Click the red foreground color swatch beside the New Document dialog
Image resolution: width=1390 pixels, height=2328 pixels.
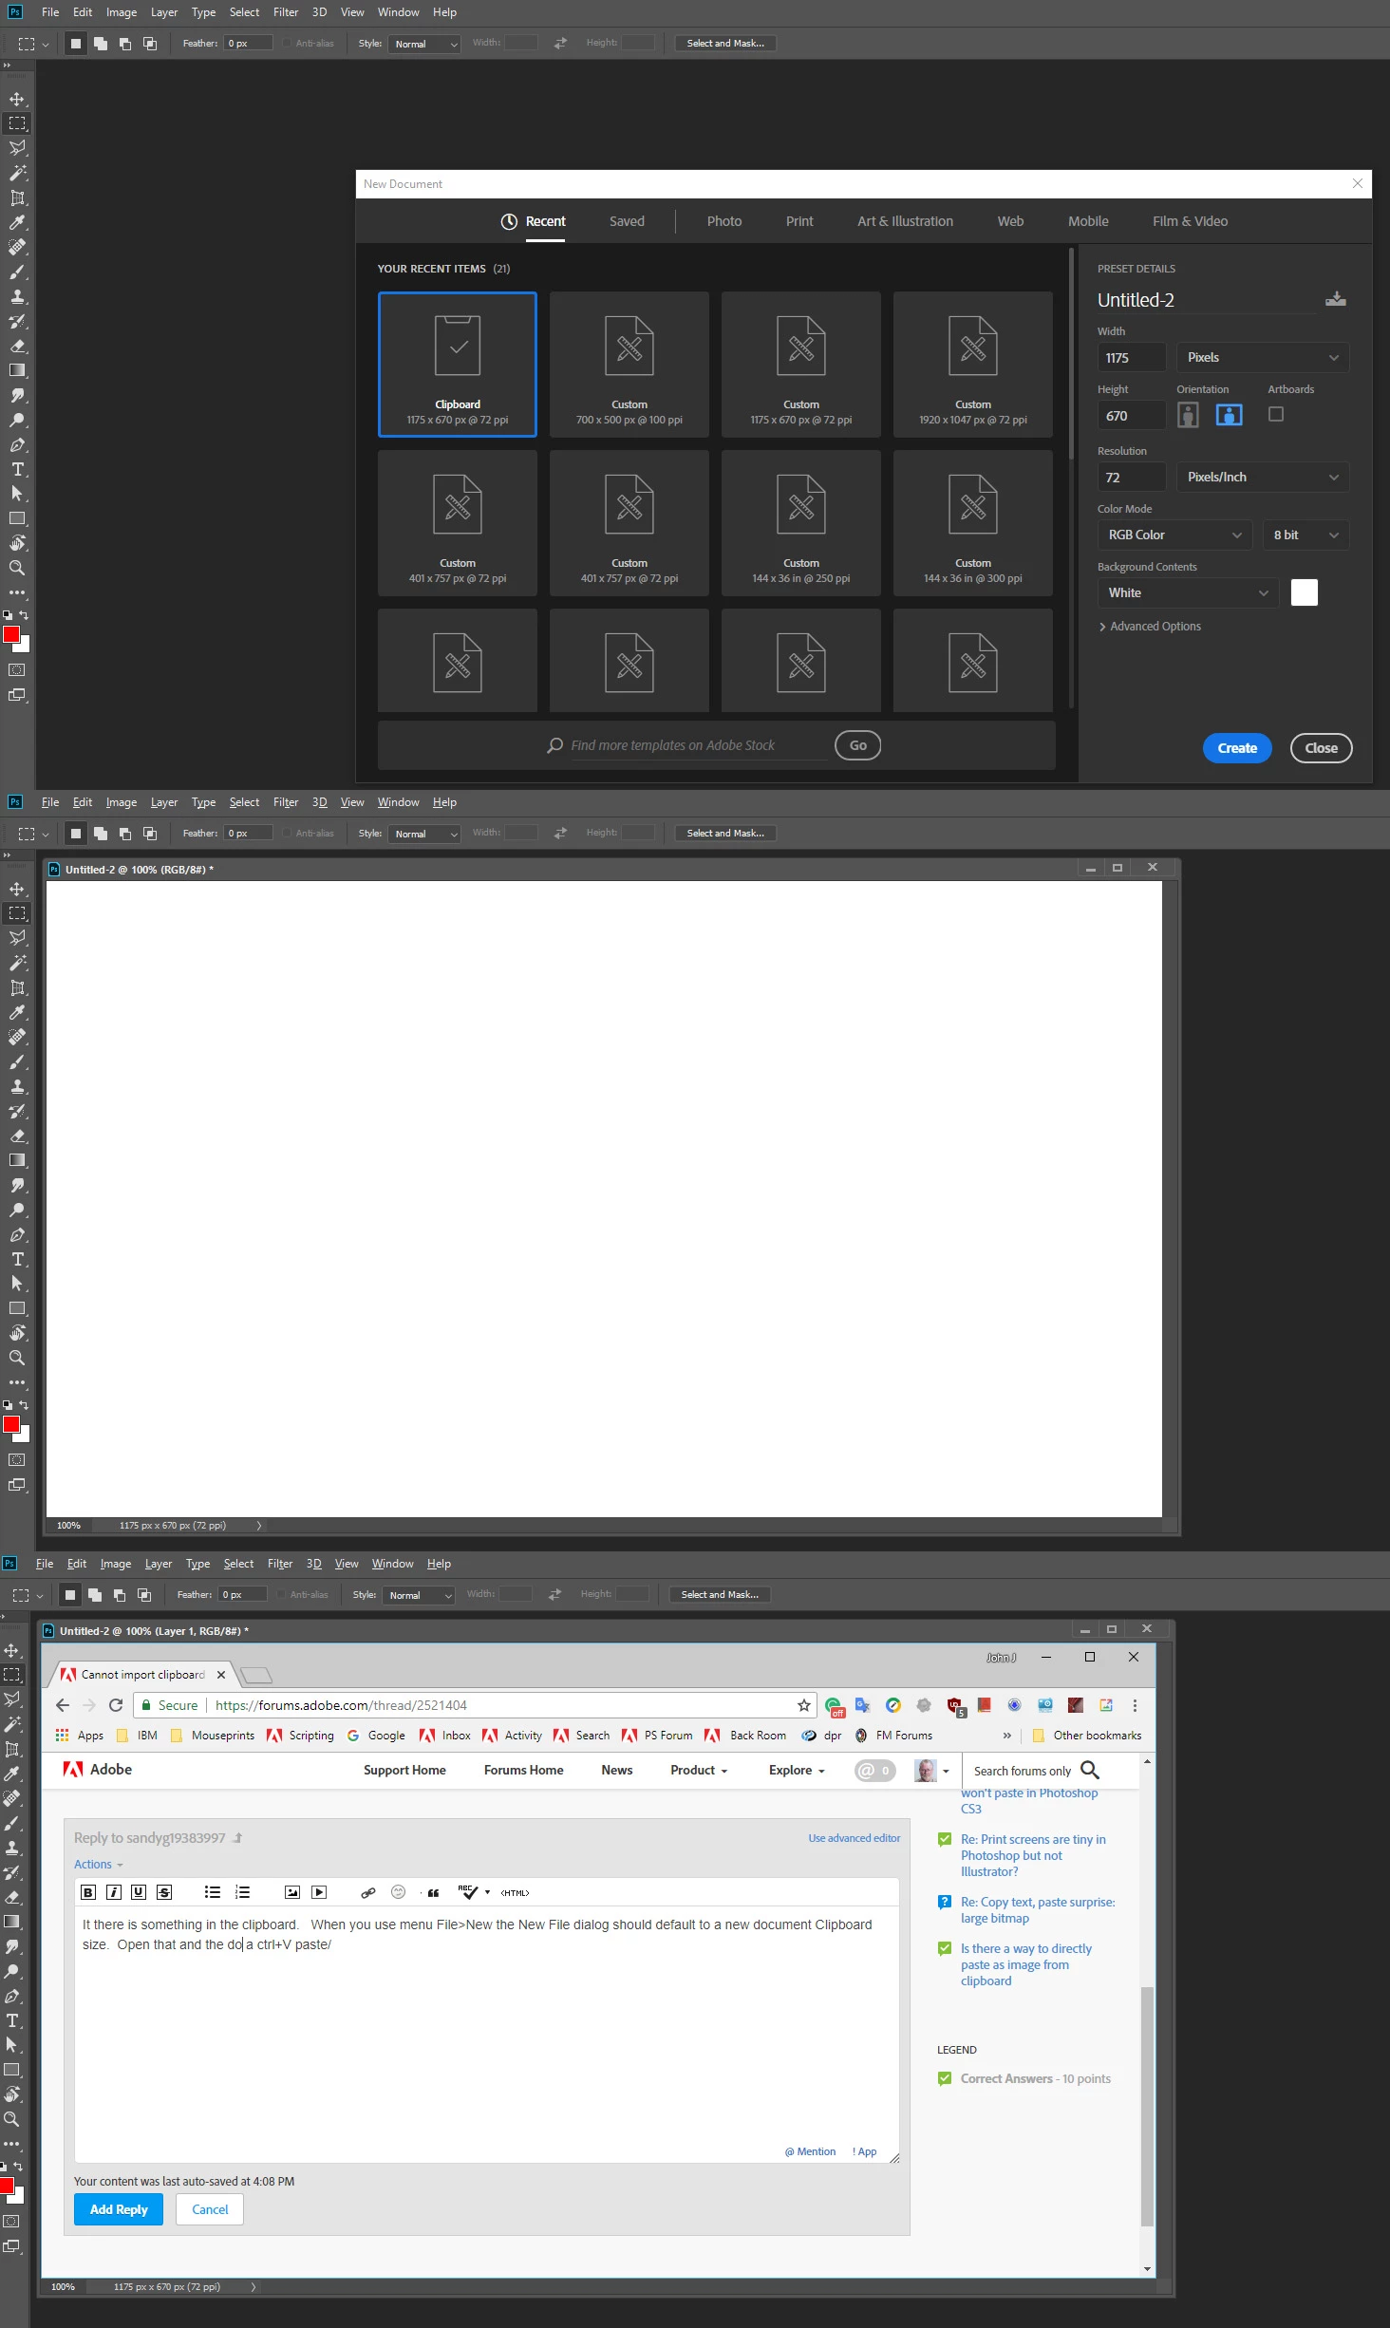pos(11,634)
